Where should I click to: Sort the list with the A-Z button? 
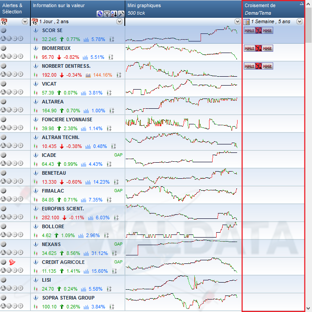[114, 14]
